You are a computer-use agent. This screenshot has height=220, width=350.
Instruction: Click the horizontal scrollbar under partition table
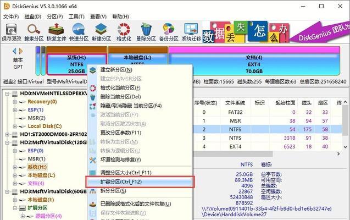coord(233,153)
